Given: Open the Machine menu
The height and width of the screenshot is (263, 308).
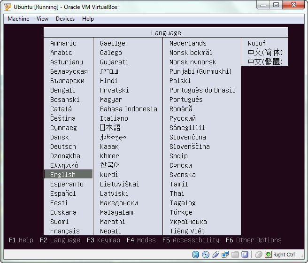Looking at the screenshot, I should (x=18, y=19).
